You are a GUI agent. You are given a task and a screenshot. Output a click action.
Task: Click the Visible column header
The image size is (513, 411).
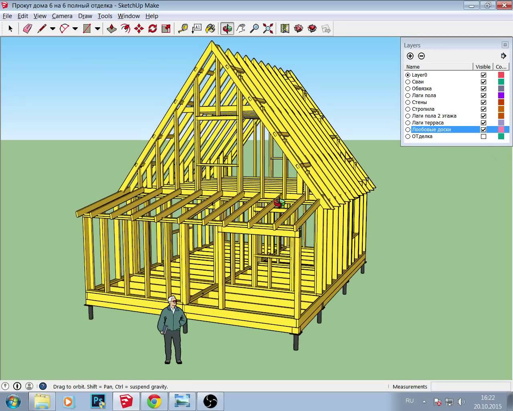483,67
